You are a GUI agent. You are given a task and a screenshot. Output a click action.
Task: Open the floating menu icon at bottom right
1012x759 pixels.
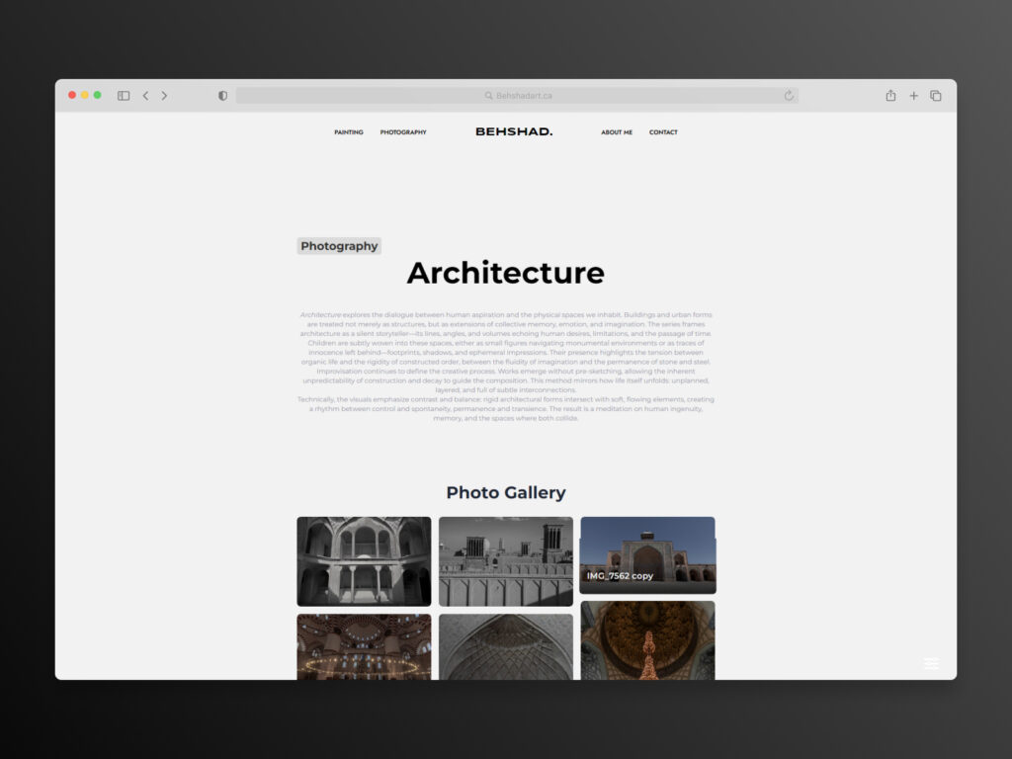[931, 664]
